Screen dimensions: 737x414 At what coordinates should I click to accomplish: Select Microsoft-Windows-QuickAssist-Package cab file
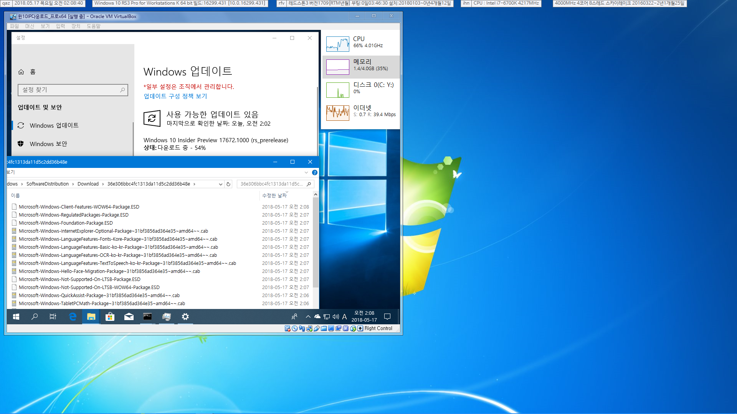[99, 296]
